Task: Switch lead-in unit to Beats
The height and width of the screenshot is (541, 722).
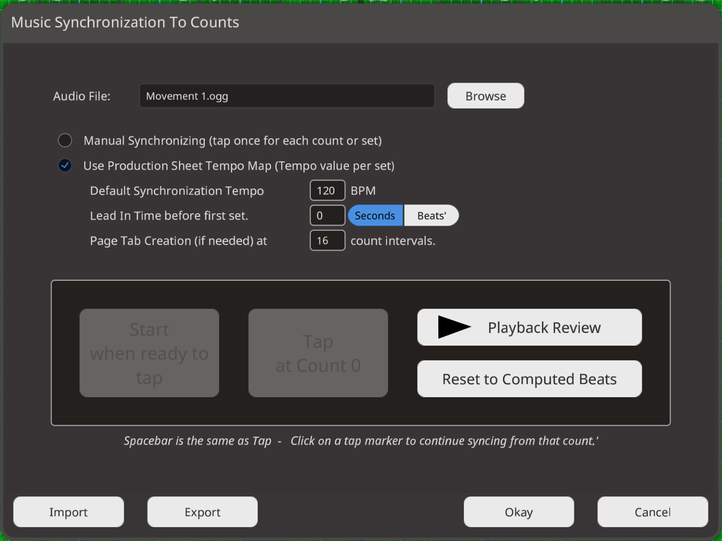Action: coord(431,216)
